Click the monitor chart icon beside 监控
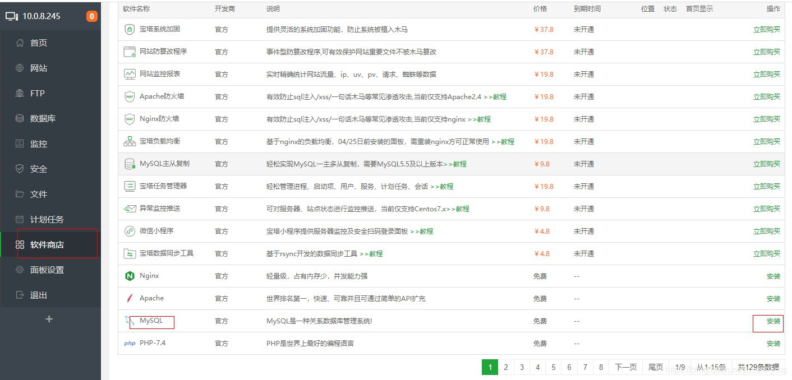 click(x=20, y=143)
